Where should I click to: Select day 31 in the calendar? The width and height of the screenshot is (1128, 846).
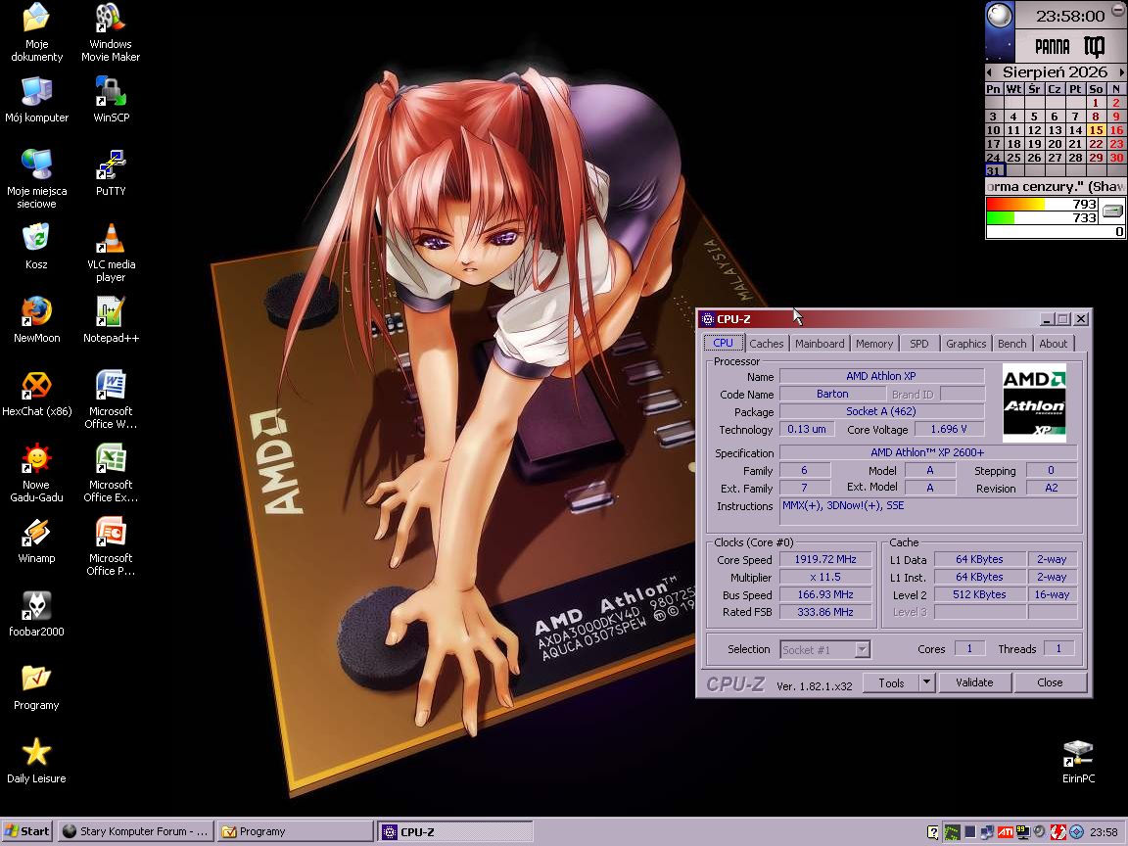point(994,171)
